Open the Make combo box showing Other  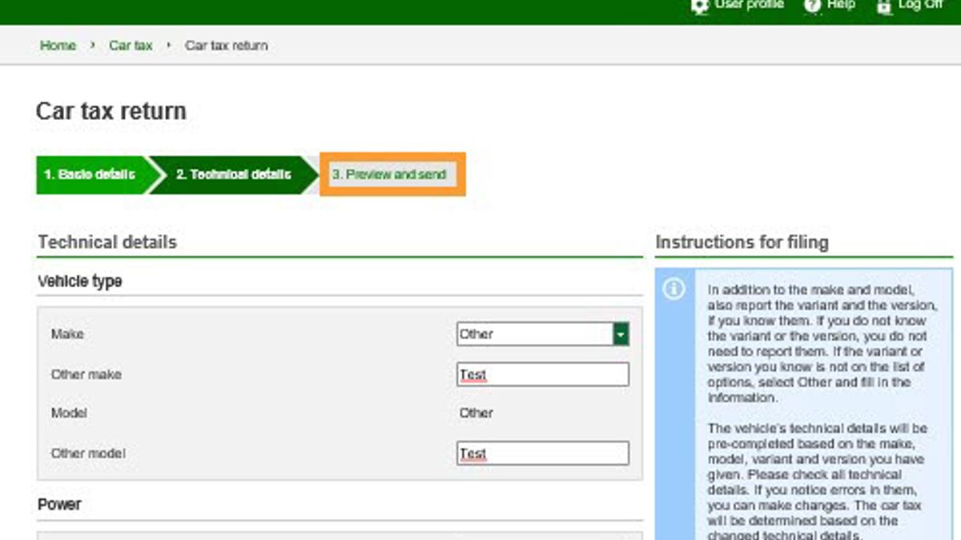[535, 334]
